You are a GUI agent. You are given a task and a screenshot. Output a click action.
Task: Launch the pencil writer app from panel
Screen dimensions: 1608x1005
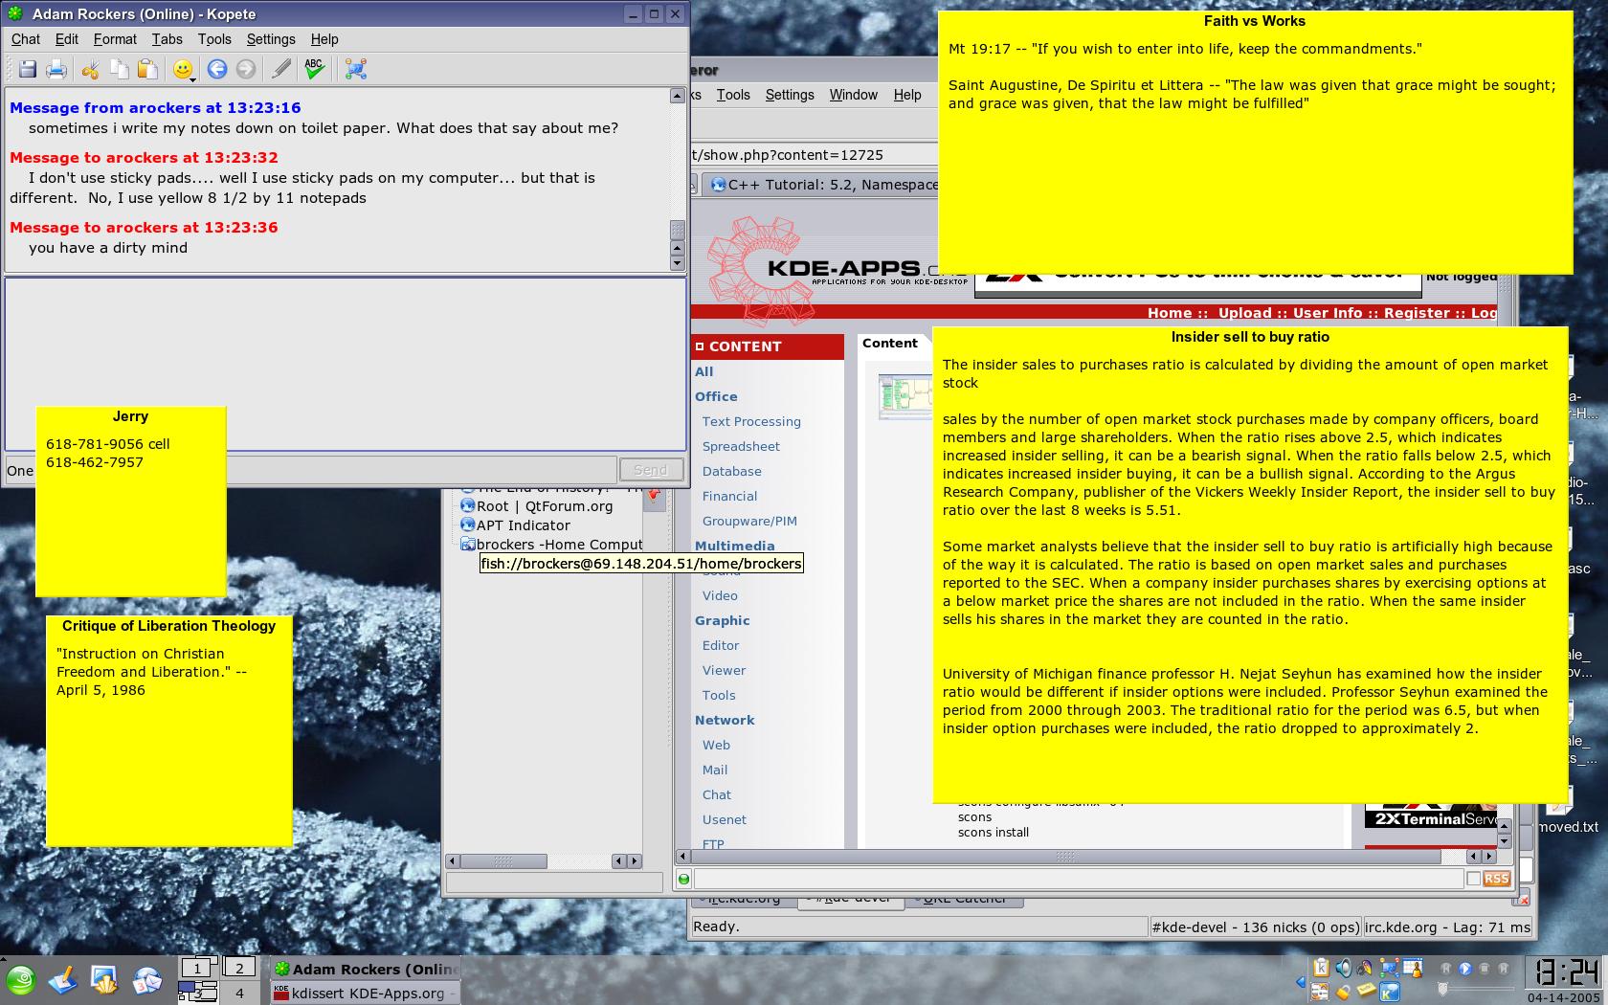tap(63, 980)
